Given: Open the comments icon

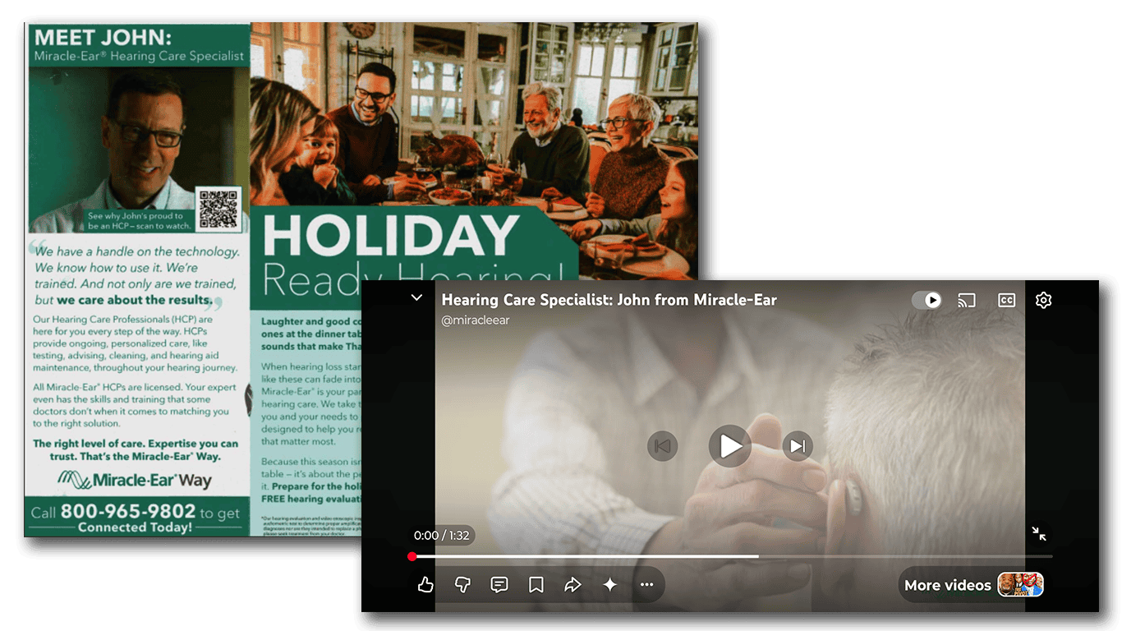Looking at the screenshot, I should click(499, 585).
